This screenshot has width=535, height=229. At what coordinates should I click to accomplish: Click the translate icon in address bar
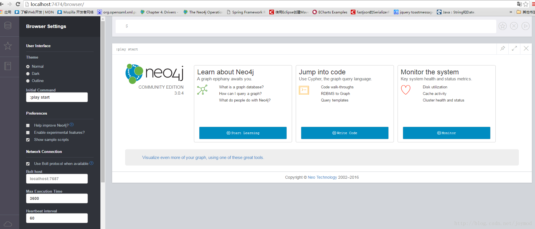tap(520, 4)
